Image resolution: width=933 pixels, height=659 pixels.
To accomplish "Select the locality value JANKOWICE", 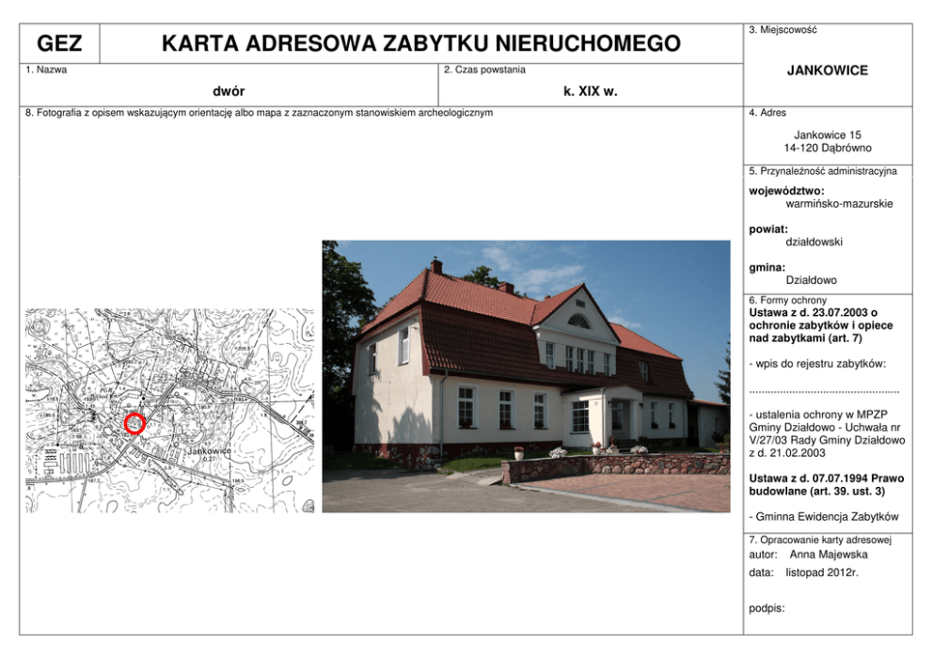I will 827,71.
